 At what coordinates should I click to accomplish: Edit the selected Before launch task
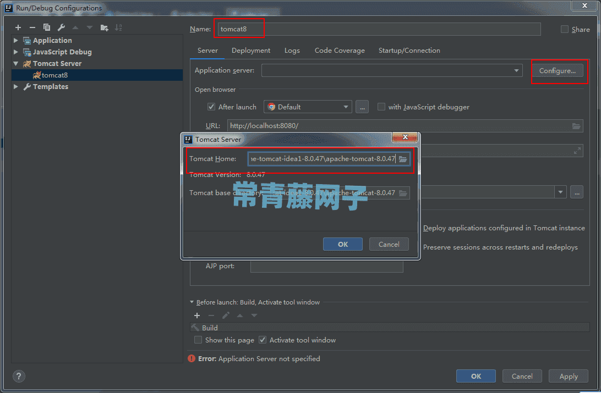pos(226,315)
